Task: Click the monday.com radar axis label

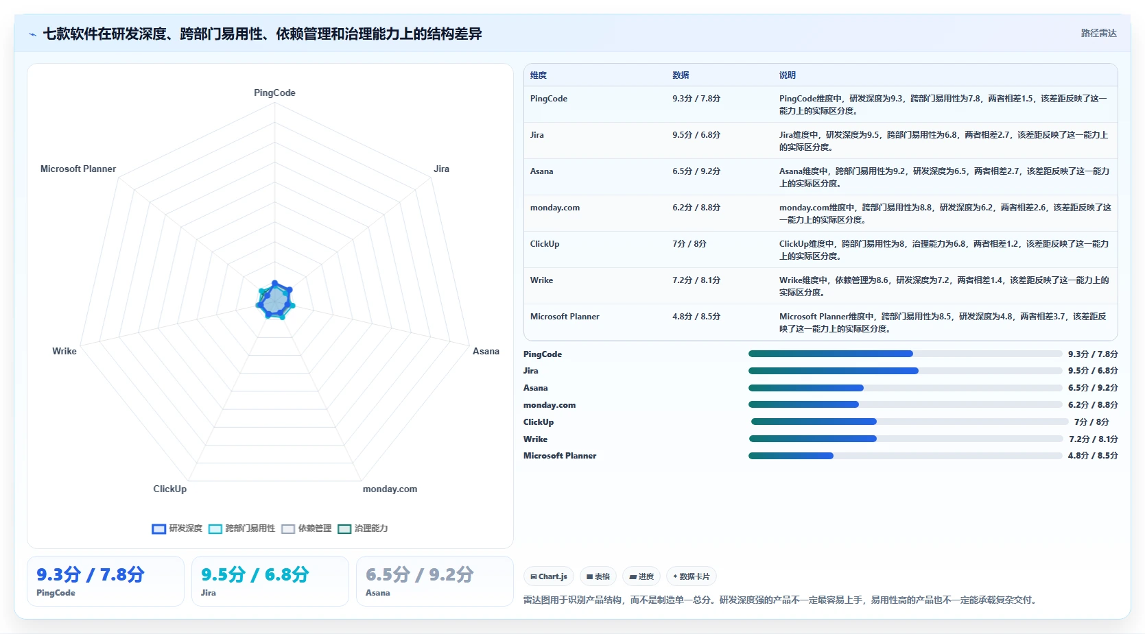Action: click(x=390, y=489)
